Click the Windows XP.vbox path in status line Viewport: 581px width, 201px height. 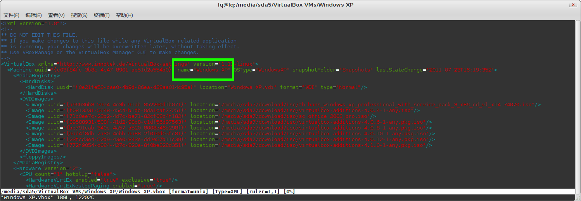tap(83, 192)
